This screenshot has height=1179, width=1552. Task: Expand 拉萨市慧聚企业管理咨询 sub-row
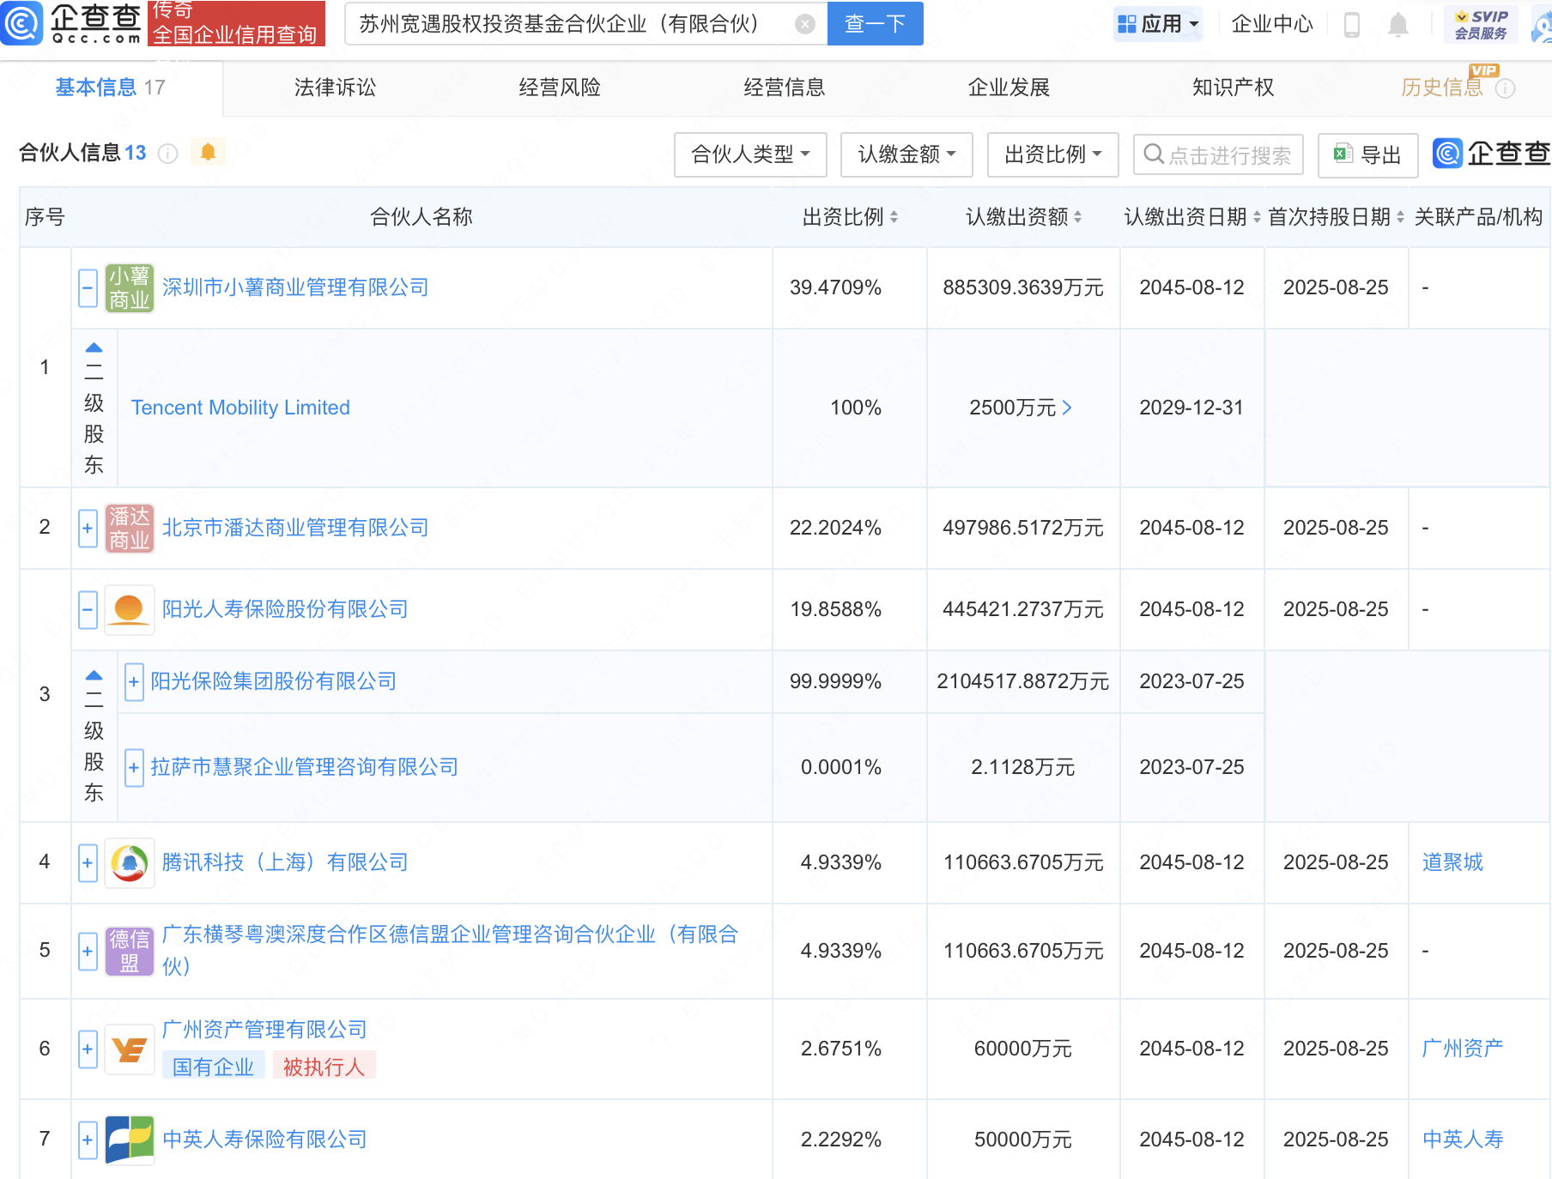[x=134, y=768]
